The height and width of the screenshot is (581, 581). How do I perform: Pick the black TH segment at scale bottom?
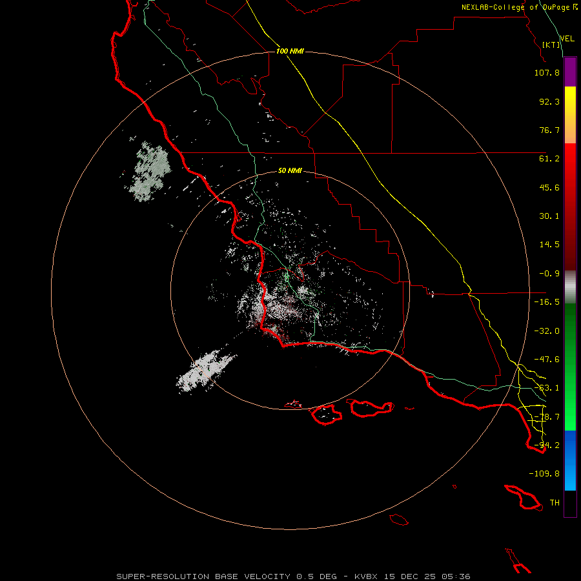pyautogui.click(x=570, y=504)
